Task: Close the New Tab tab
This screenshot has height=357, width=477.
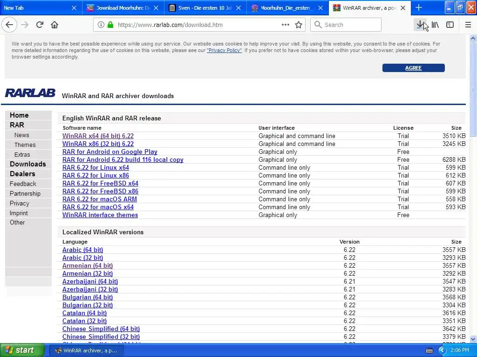Action: tap(74, 8)
